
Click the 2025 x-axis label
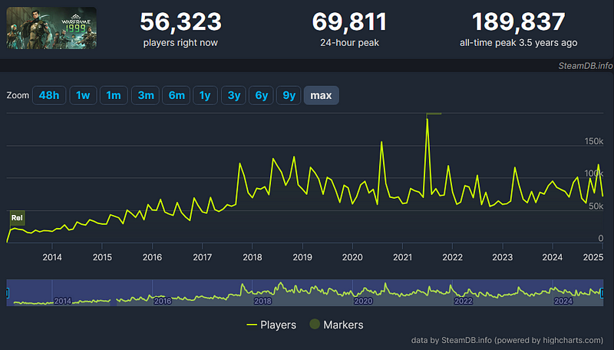coord(593,257)
